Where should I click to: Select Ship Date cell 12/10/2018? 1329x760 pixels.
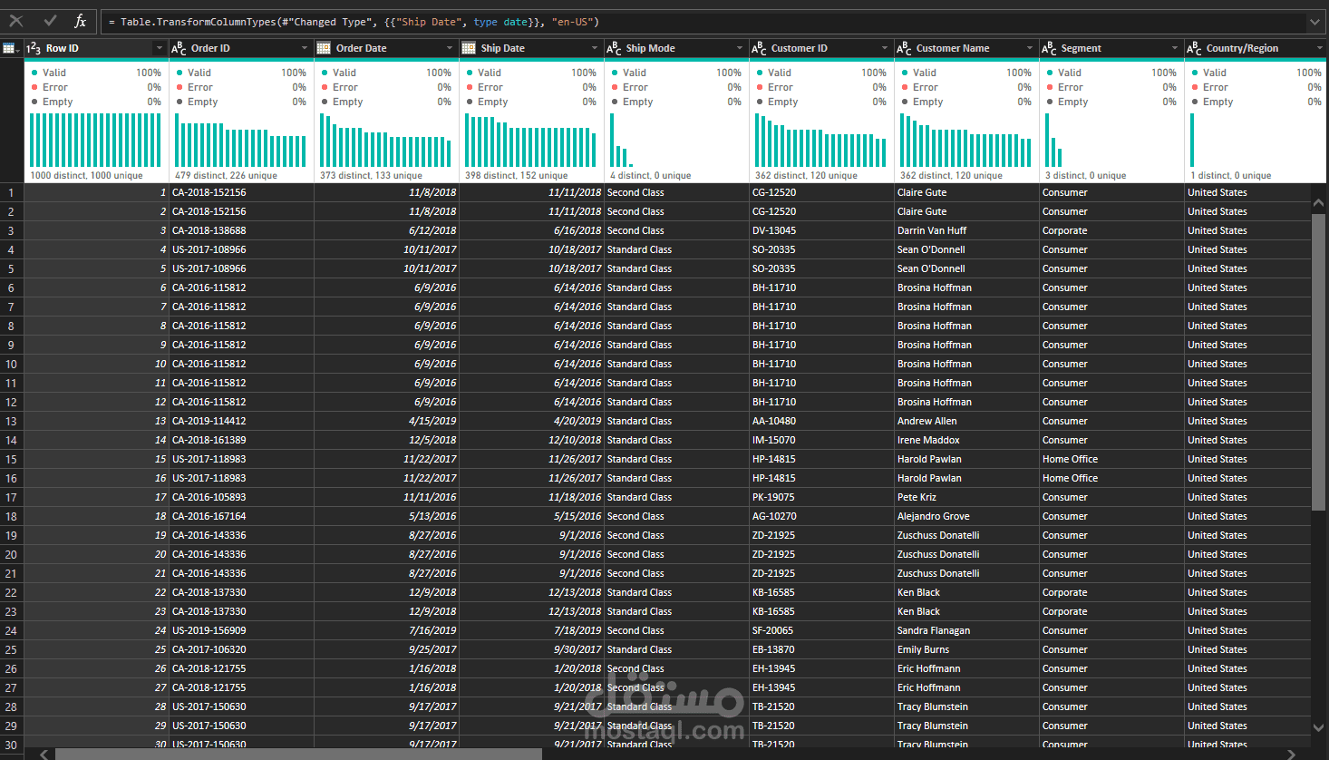531,440
